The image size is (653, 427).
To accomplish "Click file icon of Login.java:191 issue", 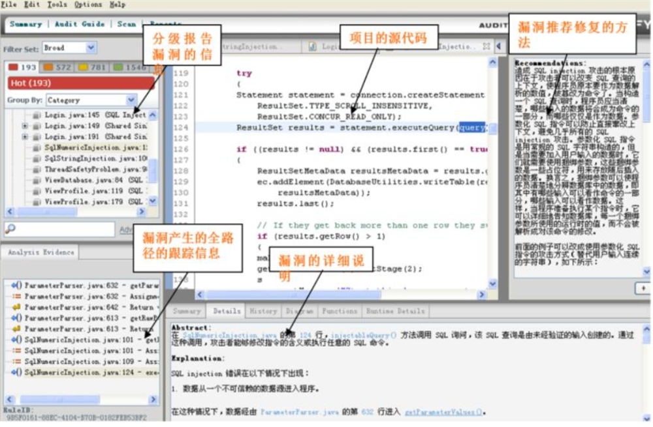I will 37,137.
